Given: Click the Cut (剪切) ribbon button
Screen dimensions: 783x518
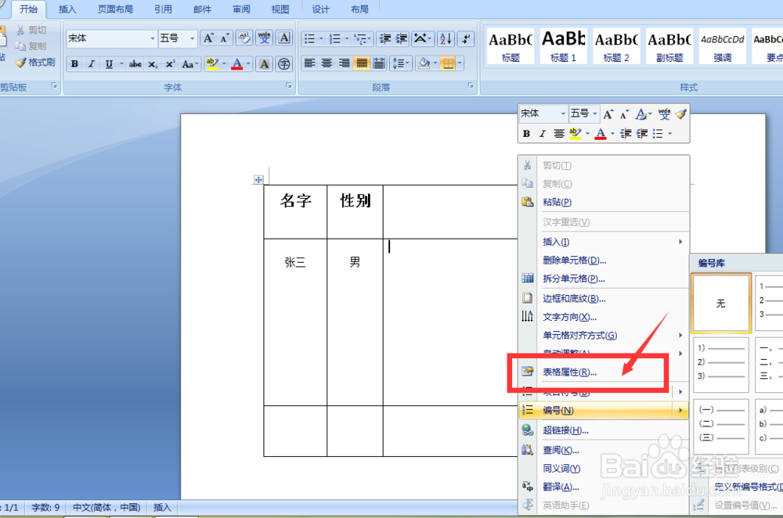Looking at the screenshot, I should tap(31, 30).
